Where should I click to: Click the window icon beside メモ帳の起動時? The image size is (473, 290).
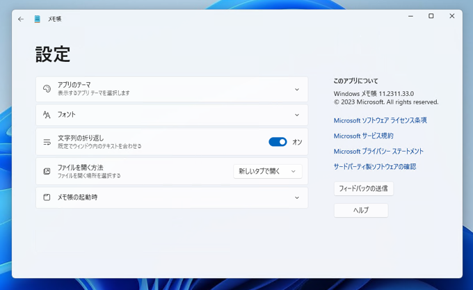click(x=47, y=198)
